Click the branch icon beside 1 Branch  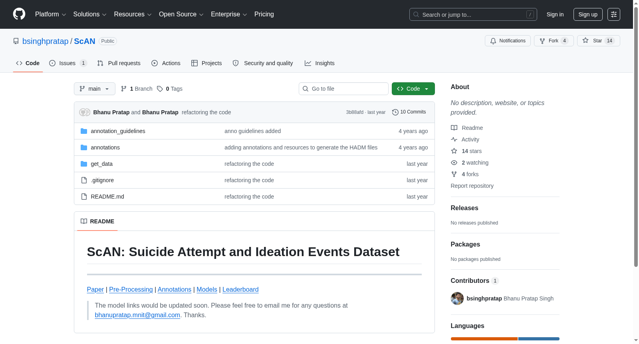pos(124,89)
